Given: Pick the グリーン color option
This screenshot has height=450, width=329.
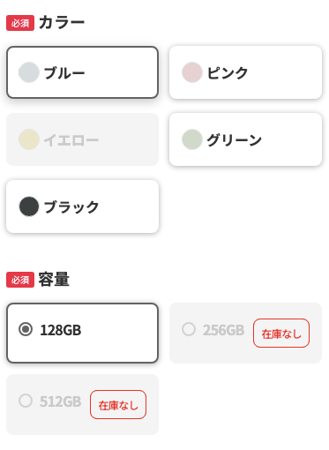Looking at the screenshot, I should (245, 139).
